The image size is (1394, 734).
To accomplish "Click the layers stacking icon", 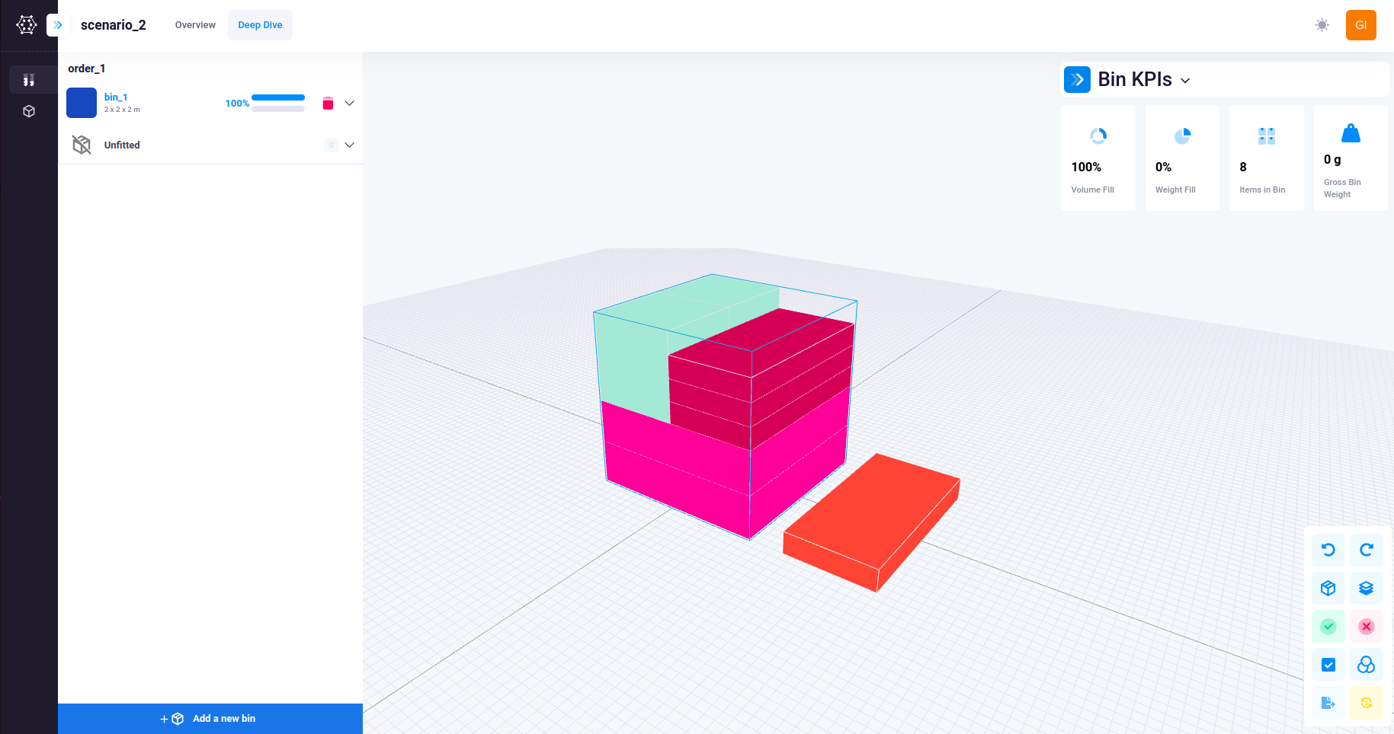I will click(1367, 588).
